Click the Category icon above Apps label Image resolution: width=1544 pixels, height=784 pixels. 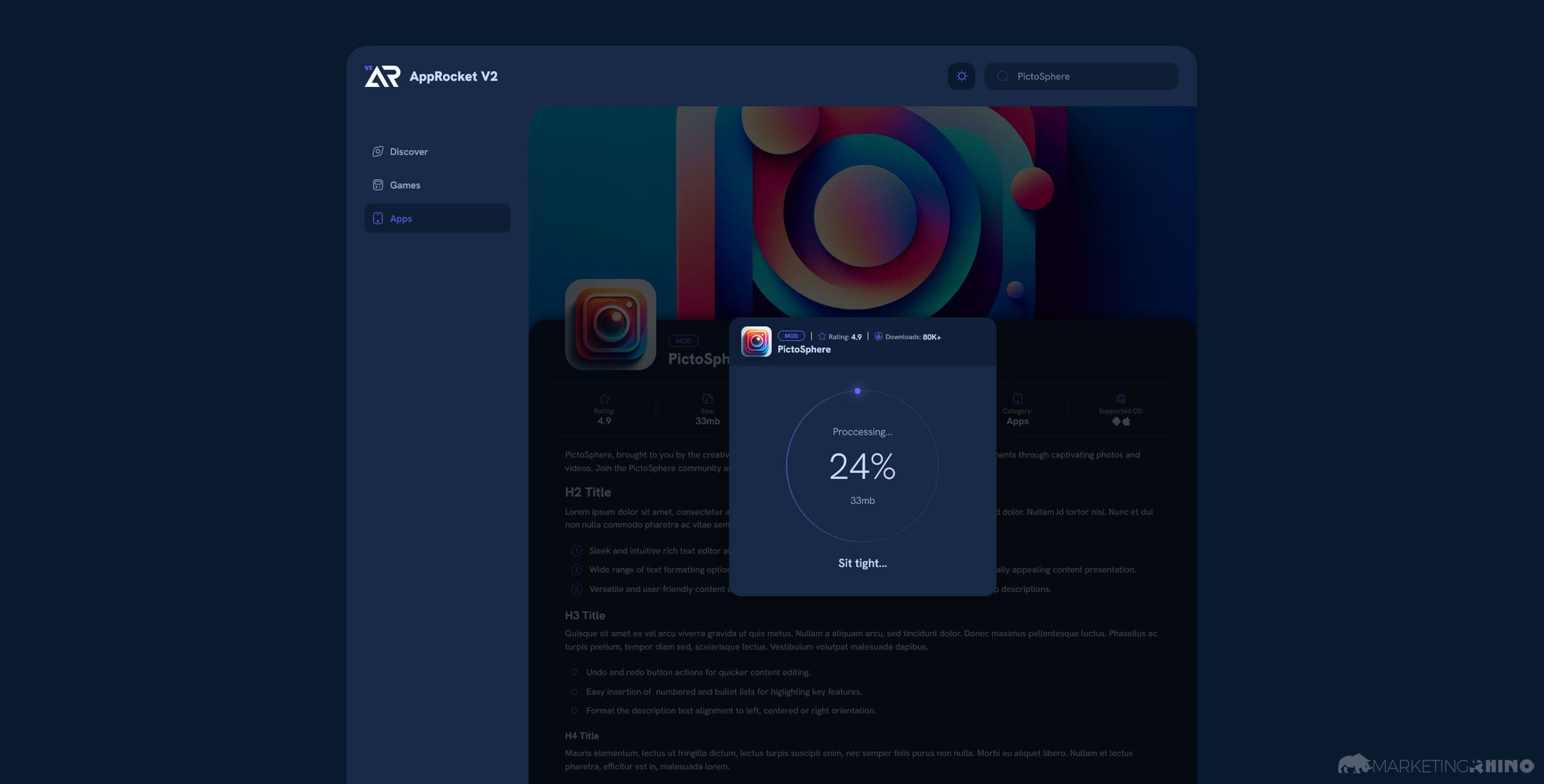click(1017, 398)
